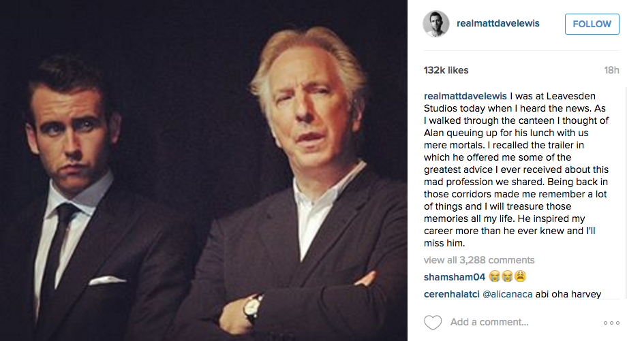Like the post with the heart icon

click(x=433, y=322)
